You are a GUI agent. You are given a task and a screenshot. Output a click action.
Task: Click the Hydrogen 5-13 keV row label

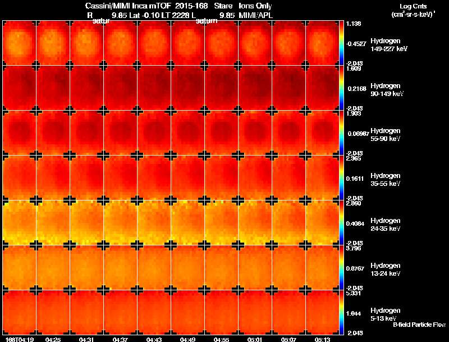(x=386, y=314)
